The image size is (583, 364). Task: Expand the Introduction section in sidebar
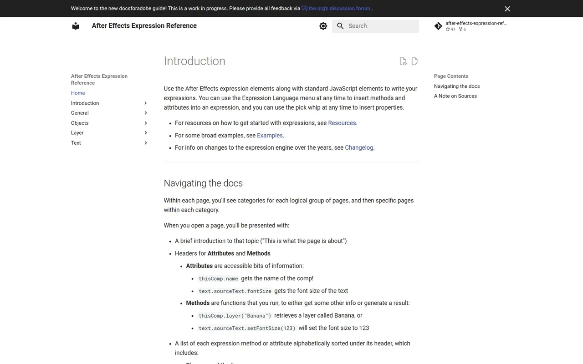146,103
